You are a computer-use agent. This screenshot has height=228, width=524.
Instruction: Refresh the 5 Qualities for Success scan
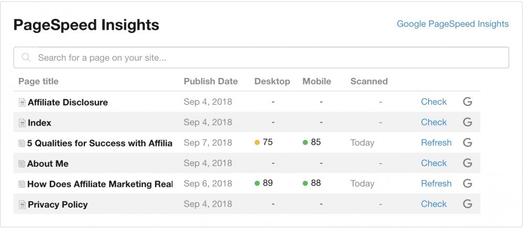click(436, 143)
